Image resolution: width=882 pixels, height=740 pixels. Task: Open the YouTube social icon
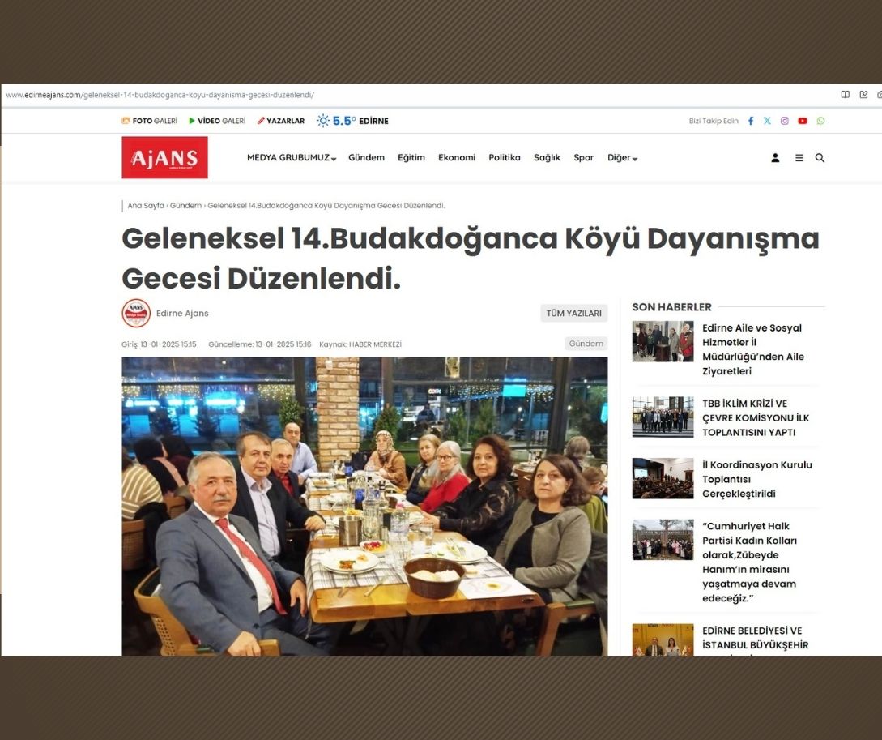(803, 121)
